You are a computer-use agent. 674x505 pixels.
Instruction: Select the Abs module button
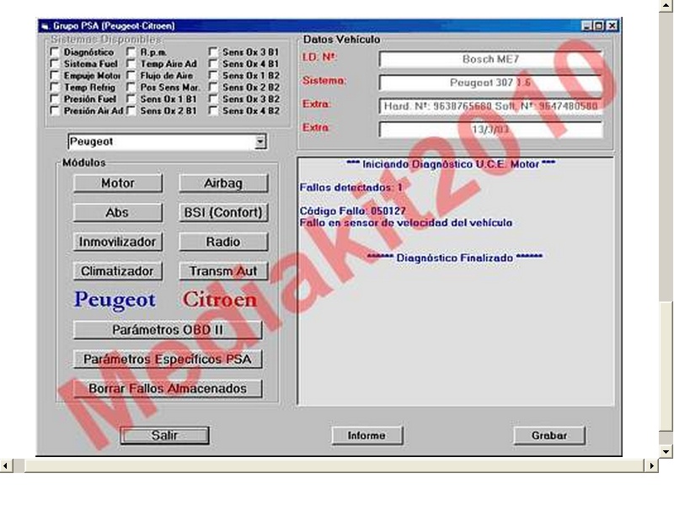[118, 213]
